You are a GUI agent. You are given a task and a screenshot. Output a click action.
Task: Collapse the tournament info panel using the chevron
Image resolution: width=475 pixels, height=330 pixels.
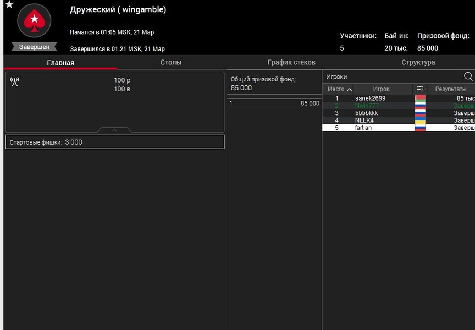[x=114, y=130]
